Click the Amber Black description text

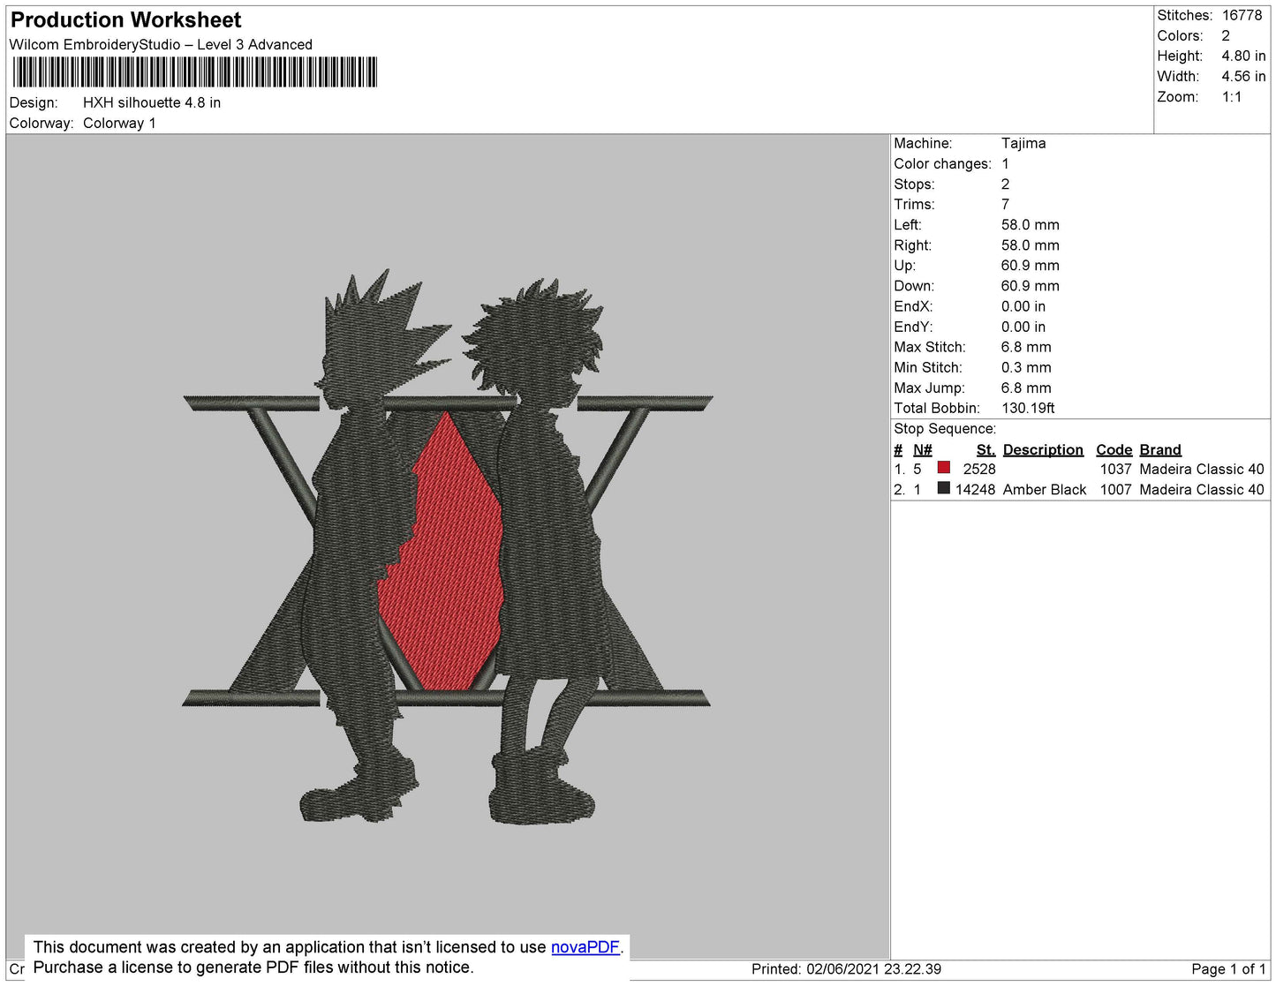1044,489
